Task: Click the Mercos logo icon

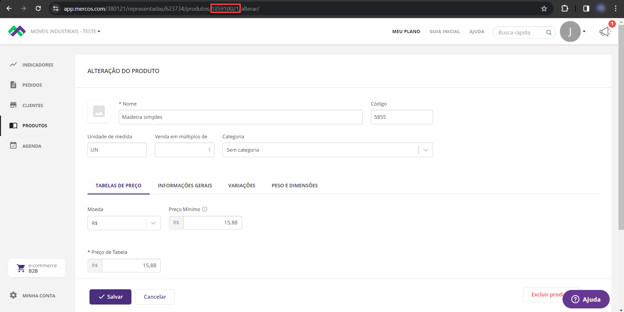Action: point(17,31)
